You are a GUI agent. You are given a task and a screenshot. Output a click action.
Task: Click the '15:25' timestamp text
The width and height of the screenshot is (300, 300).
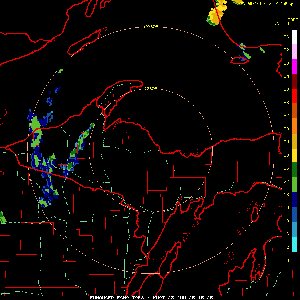click(205, 298)
